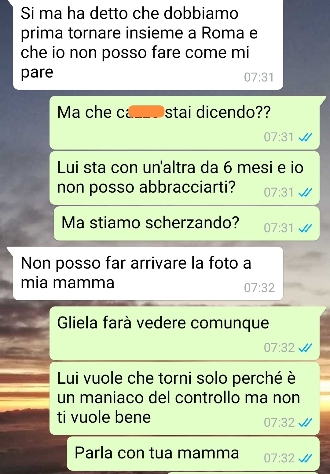
Task: Click double ticks beside 'Parla con tua mamma'
Action: 305,458
